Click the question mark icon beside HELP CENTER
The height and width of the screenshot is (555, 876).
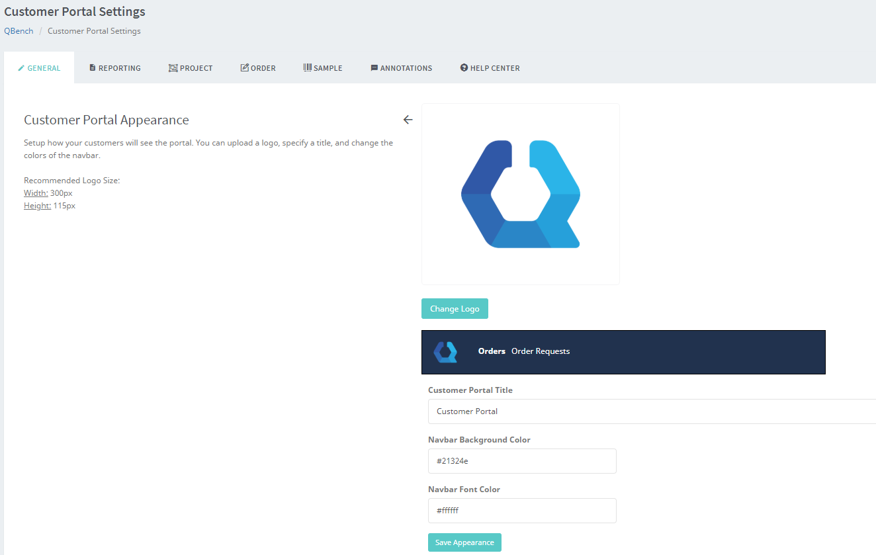(x=463, y=67)
